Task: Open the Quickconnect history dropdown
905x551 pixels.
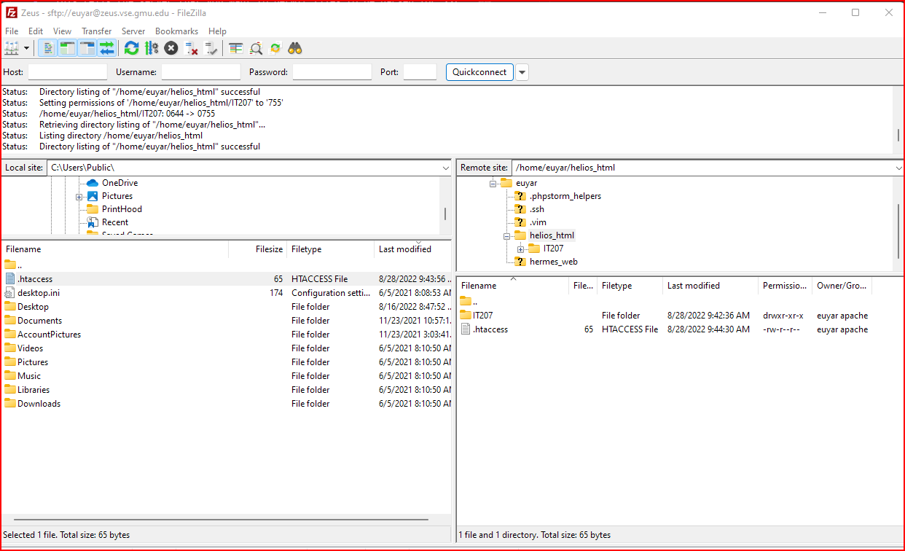Action: coord(522,71)
